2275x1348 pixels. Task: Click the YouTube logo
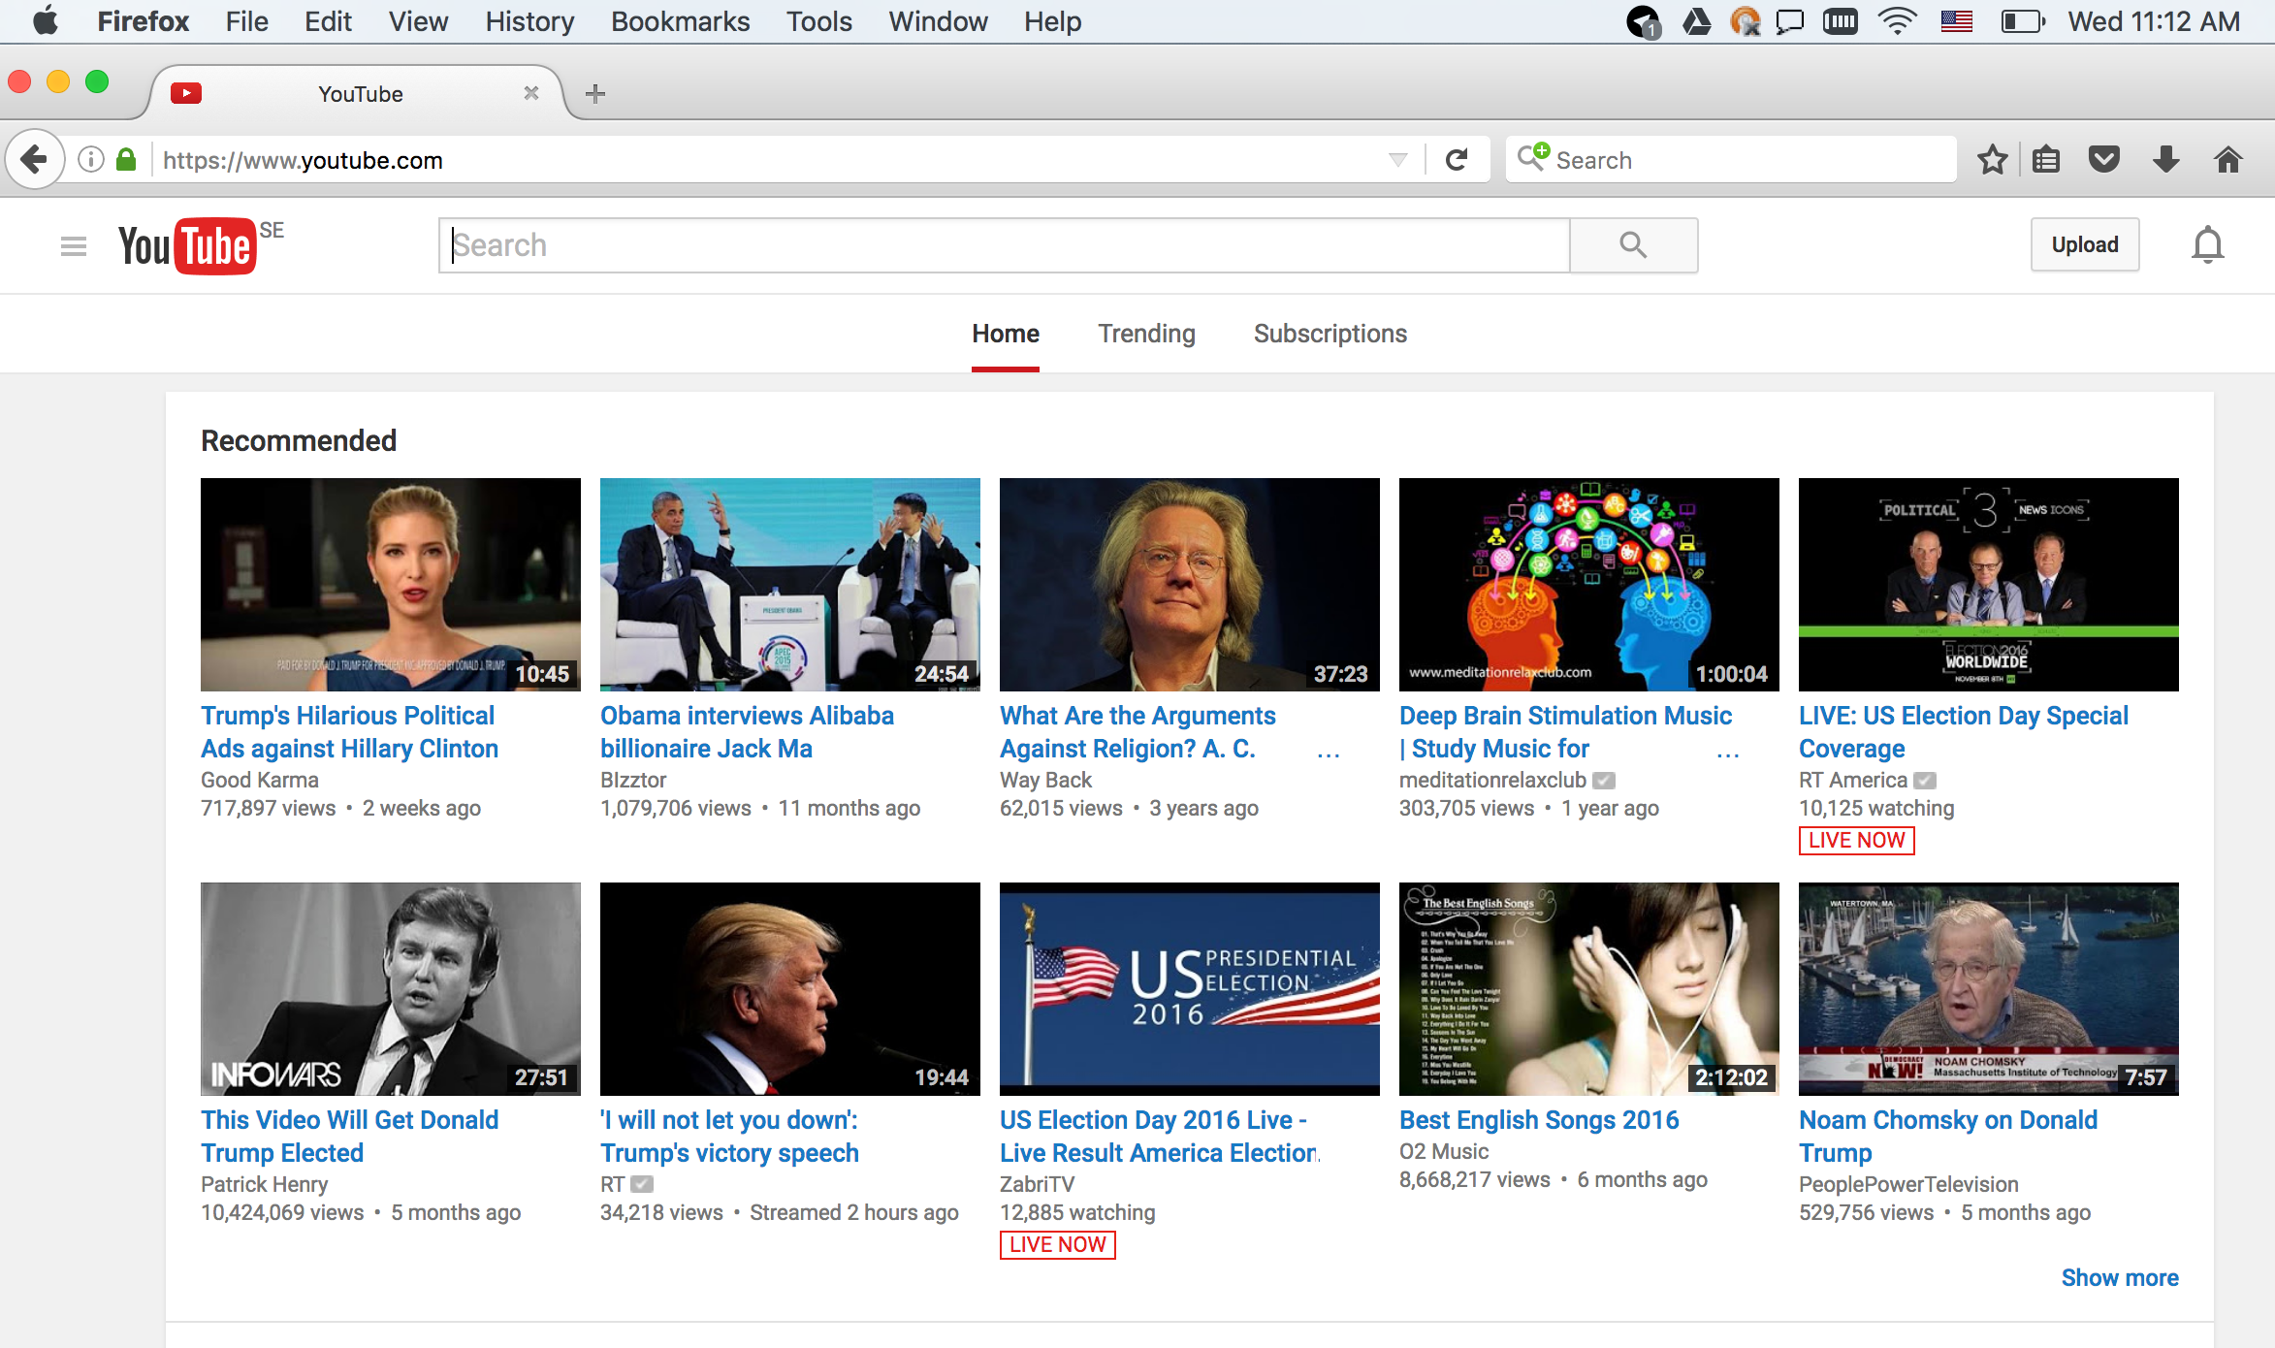[x=188, y=246]
